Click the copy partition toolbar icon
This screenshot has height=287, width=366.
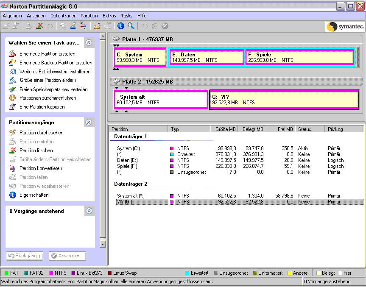[16, 26]
